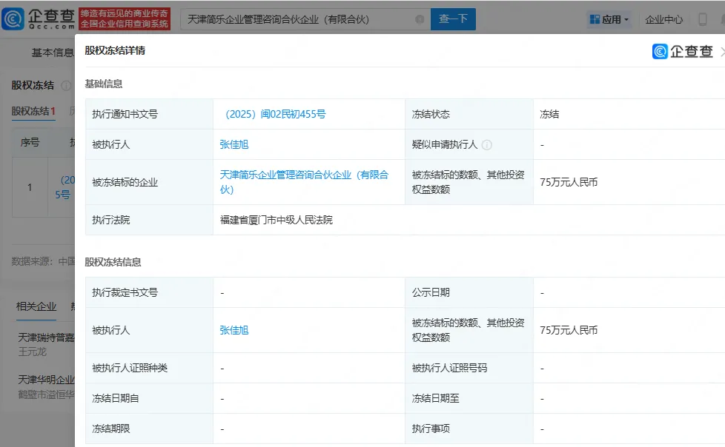Open 企业中心 in the top navigation
The width and height of the screenshot is (725, 447).
click(x=663, y=20)
